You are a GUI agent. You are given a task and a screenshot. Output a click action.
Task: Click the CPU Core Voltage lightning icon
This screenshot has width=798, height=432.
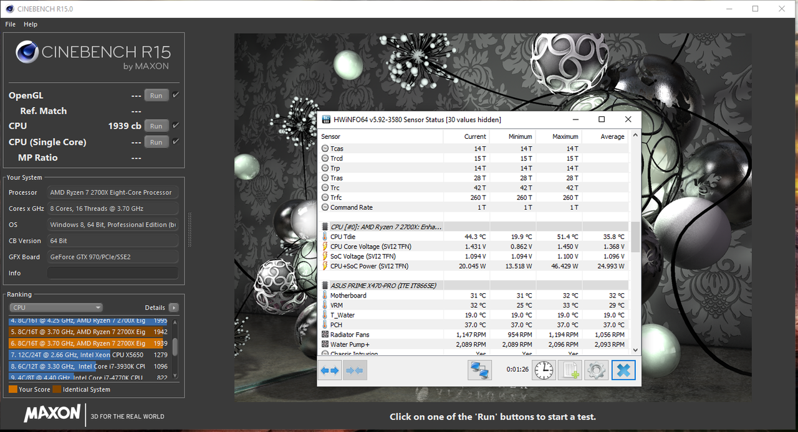tap(325, 247)
